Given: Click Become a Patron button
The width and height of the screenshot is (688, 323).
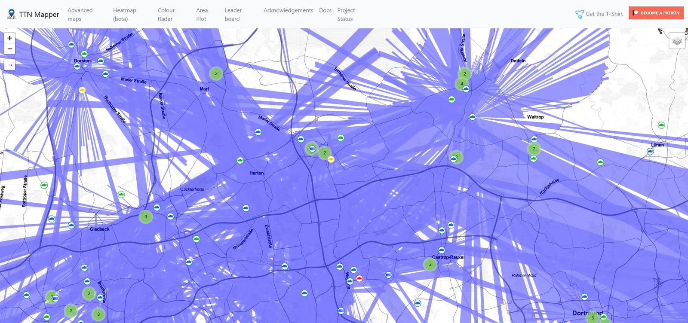Looking at the screenshot, I should 656,13.
